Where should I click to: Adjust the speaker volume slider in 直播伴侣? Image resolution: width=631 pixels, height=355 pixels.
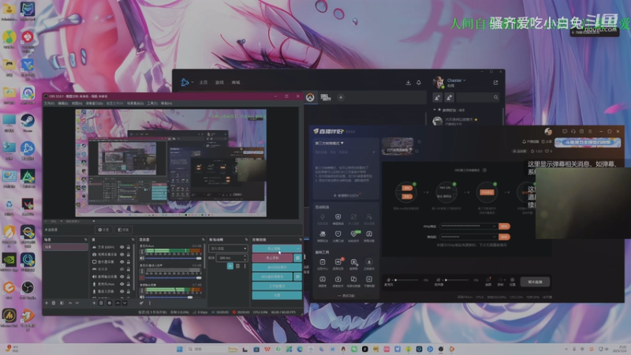(x=457, y=280)
